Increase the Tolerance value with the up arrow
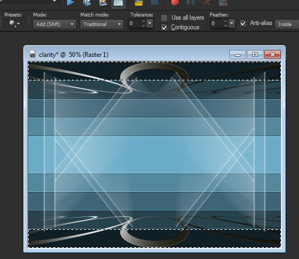Screen dimensions: 299x259 (x=144, y=21)
